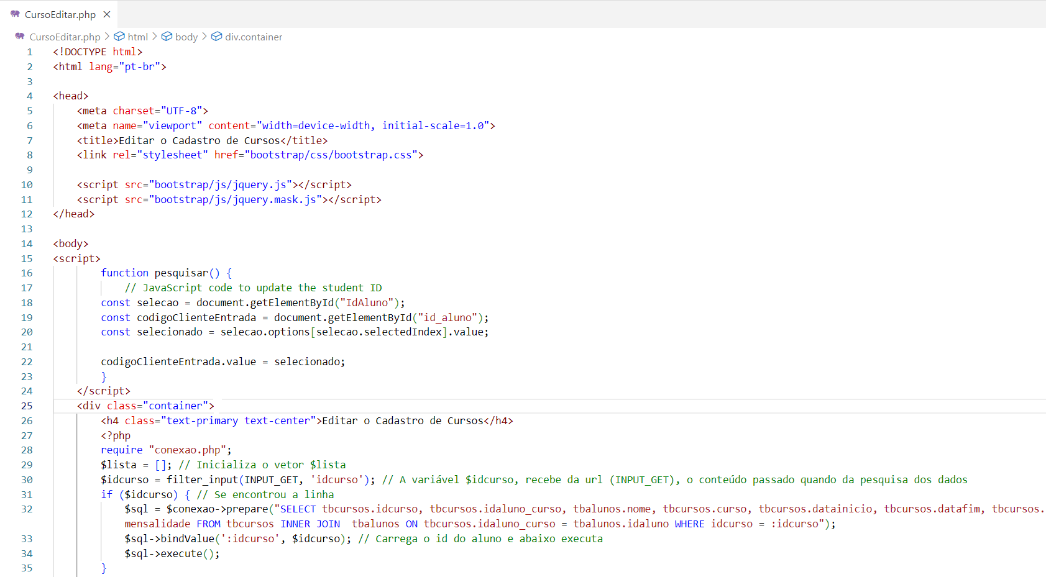Click the bootstrap/js/jquery.mask.js script path

click(x=237, y=199)
